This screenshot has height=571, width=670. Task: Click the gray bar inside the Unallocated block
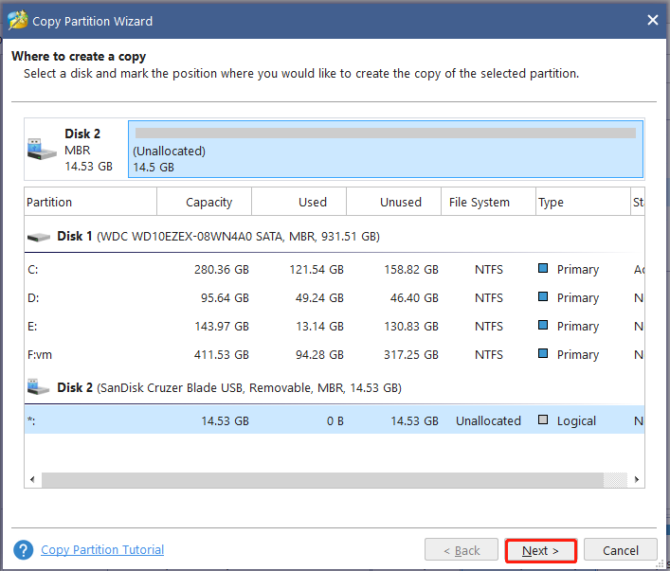coord(386,133)
